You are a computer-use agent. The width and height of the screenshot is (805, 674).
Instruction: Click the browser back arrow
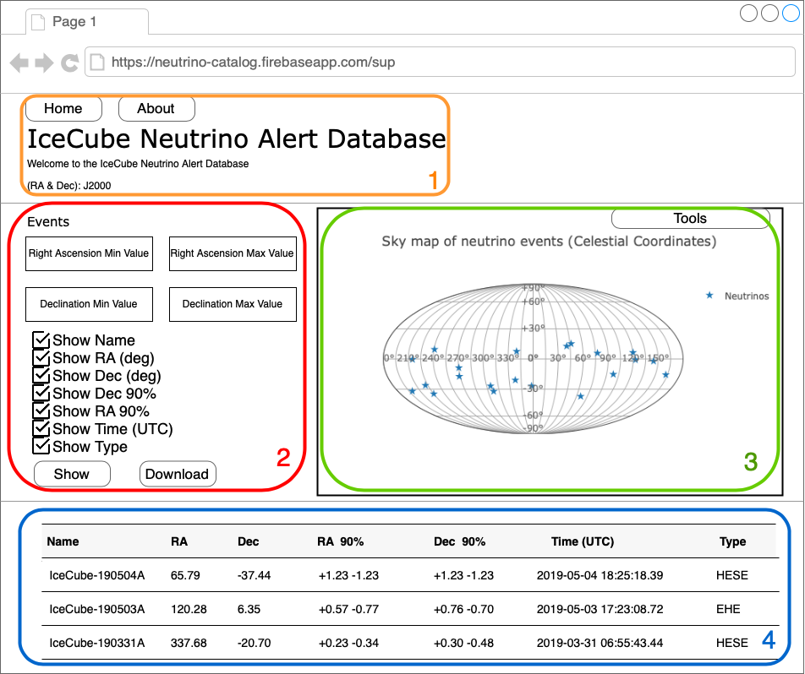click(19, 63)
